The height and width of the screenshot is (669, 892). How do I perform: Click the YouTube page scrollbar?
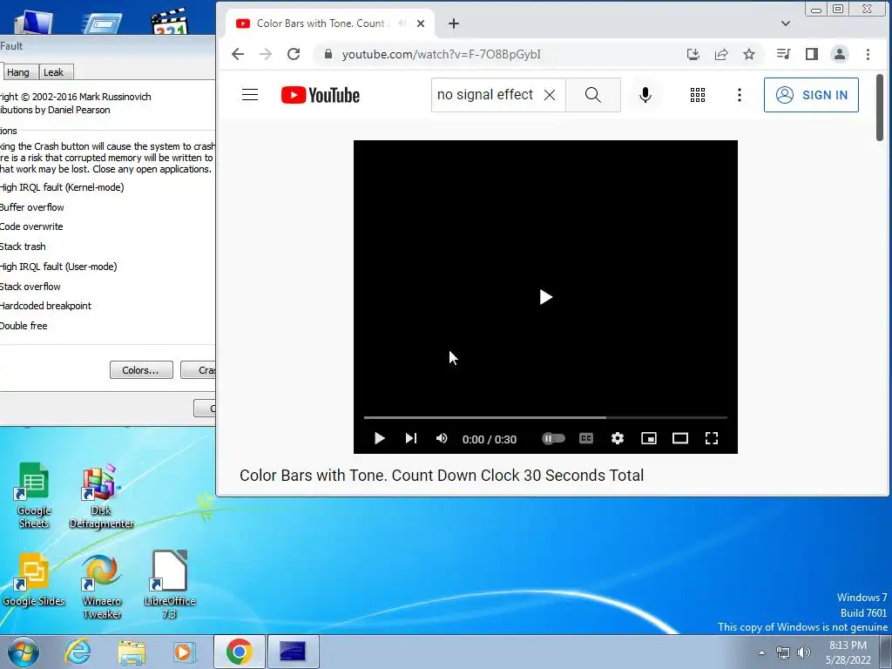point(880,107)
